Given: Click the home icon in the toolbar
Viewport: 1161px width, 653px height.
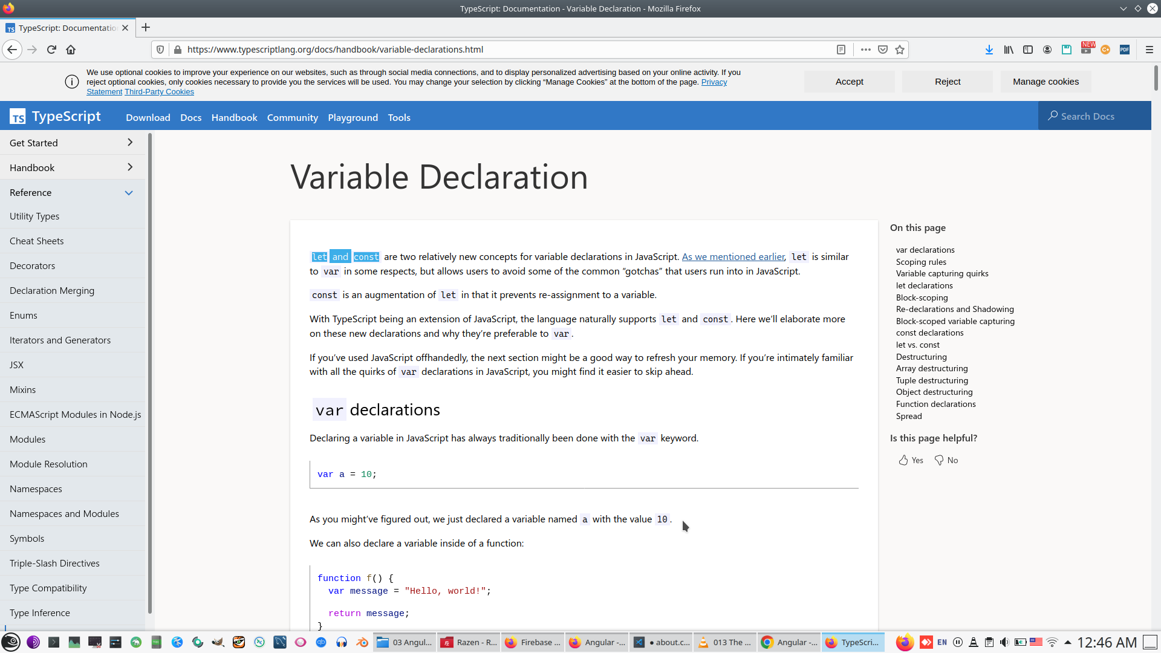Looking at the screenshot, I should (x=71, y=50).
